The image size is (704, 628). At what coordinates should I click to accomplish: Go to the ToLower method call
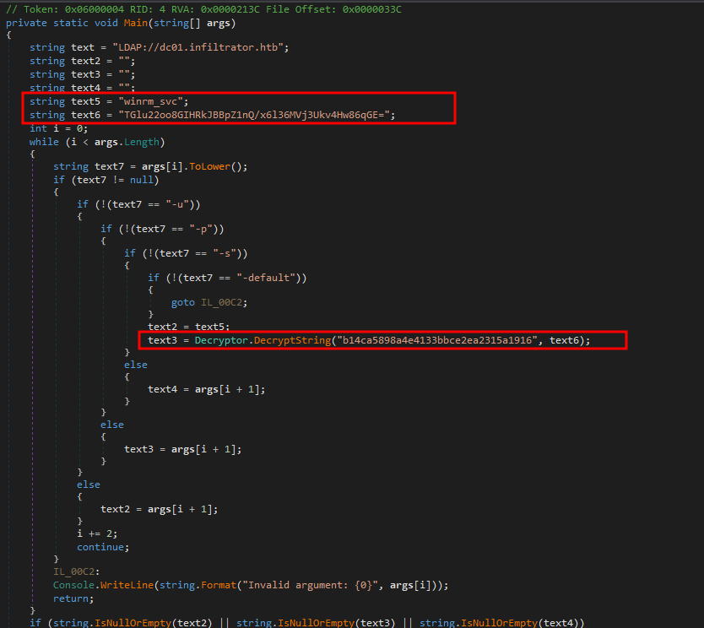[218, 166]
